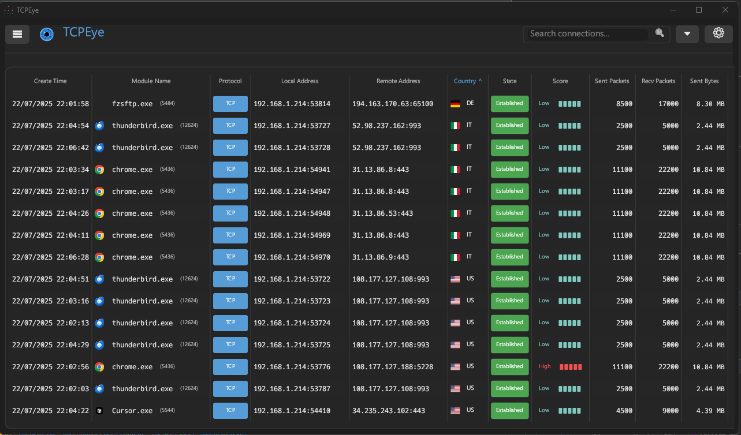Open the hamburger menu button
Viewport: 741px width, 435px height.
[x=17, y=34]
